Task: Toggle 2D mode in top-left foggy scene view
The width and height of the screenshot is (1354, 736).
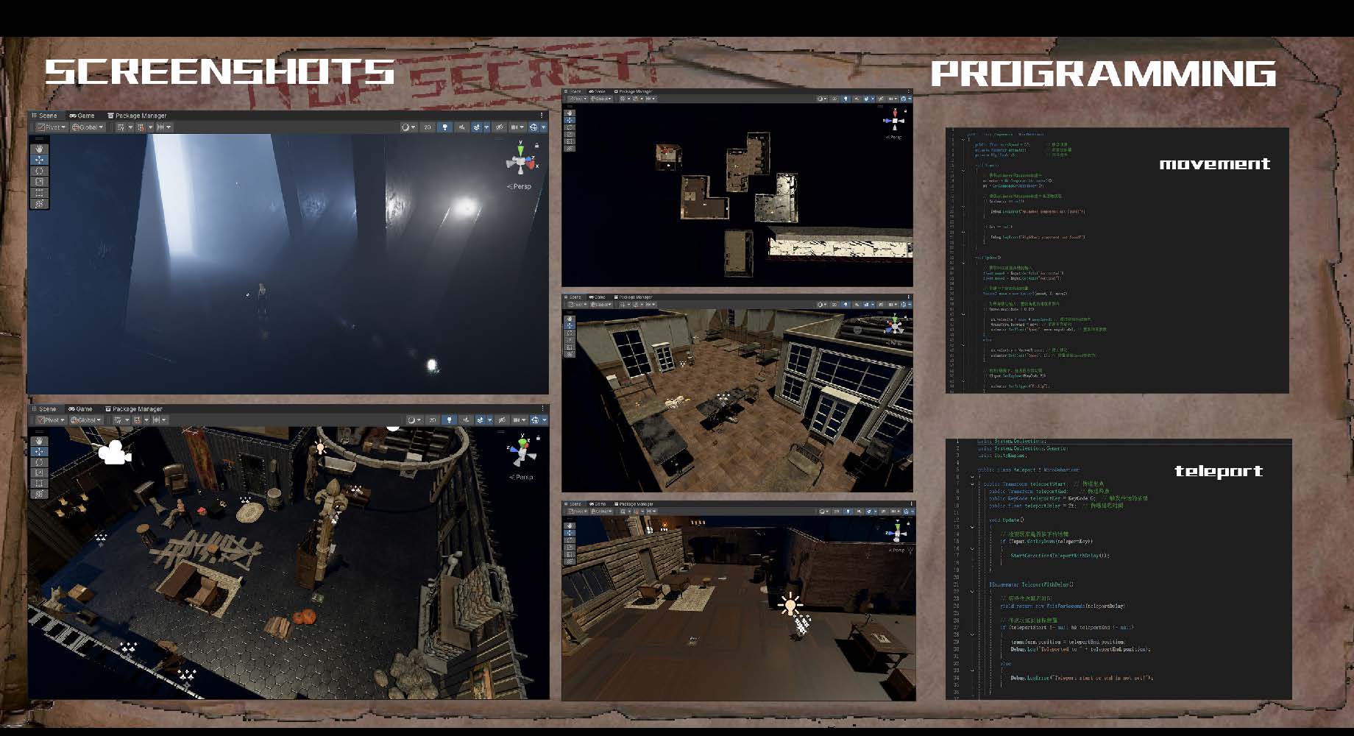Action: tap(427, 127)
